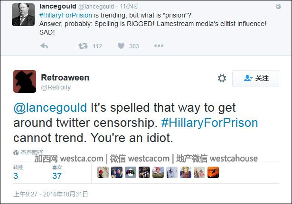Screen dimensions: 292x204
Task: Open the tweet timestamp 上午9:27 - 2016年10月31日
Action: tap(51, 194)
